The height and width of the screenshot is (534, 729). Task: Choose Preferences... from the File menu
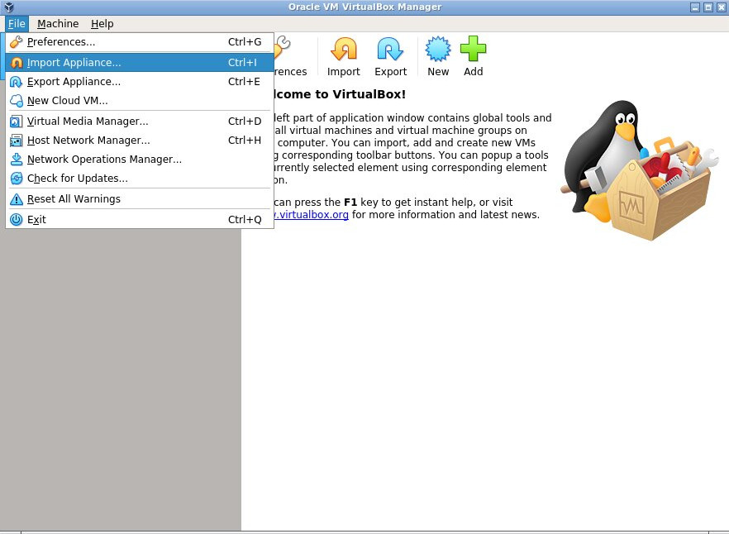(140, 42)
